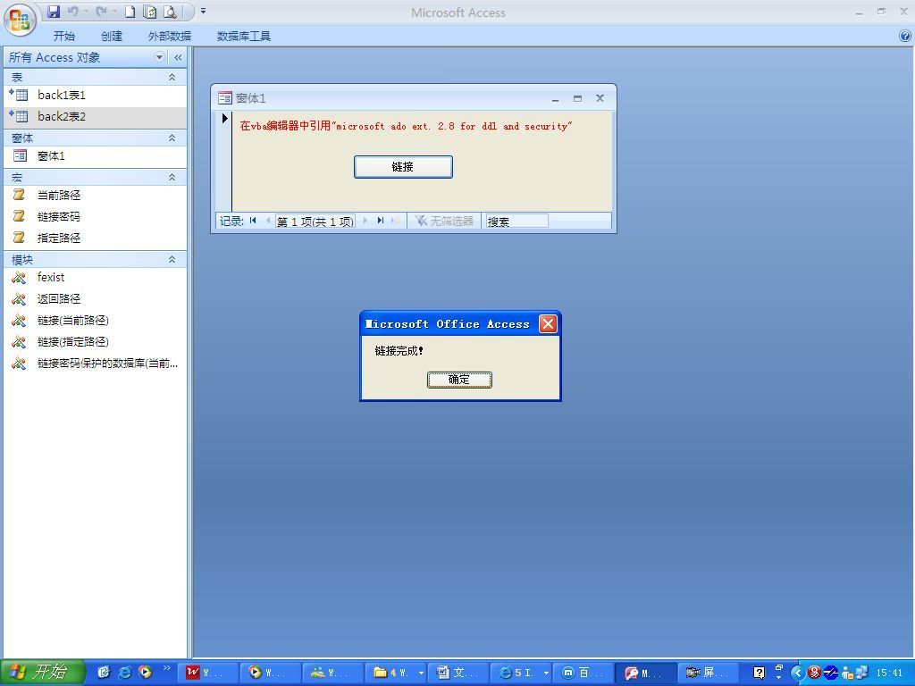The image size is (915, 686).
Task: Click the macro icon for 链接密码
Action: pos(20,216)
